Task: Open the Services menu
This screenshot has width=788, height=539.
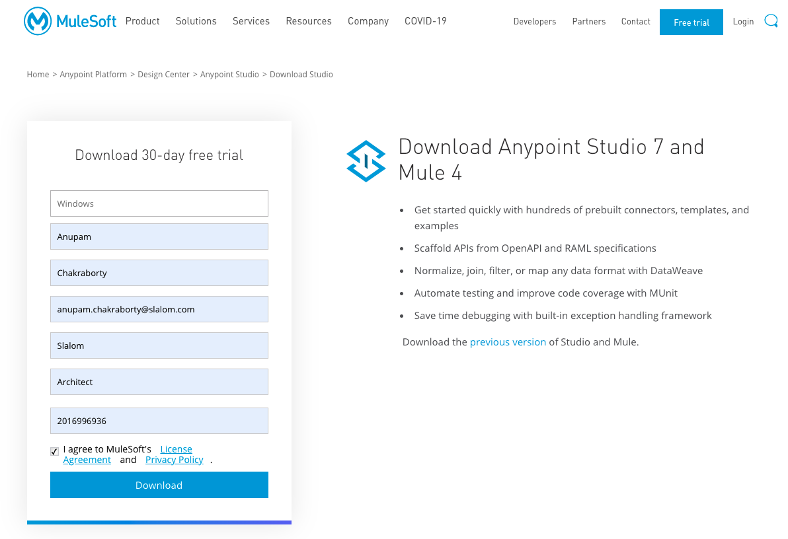Action: [x=251, y=20]
